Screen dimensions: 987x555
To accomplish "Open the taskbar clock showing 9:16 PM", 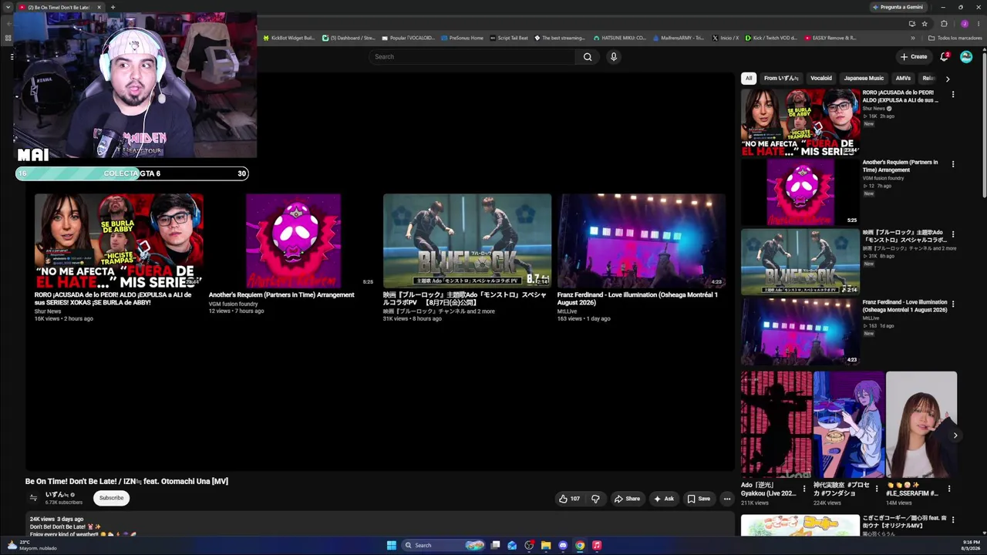I will 971,545.
